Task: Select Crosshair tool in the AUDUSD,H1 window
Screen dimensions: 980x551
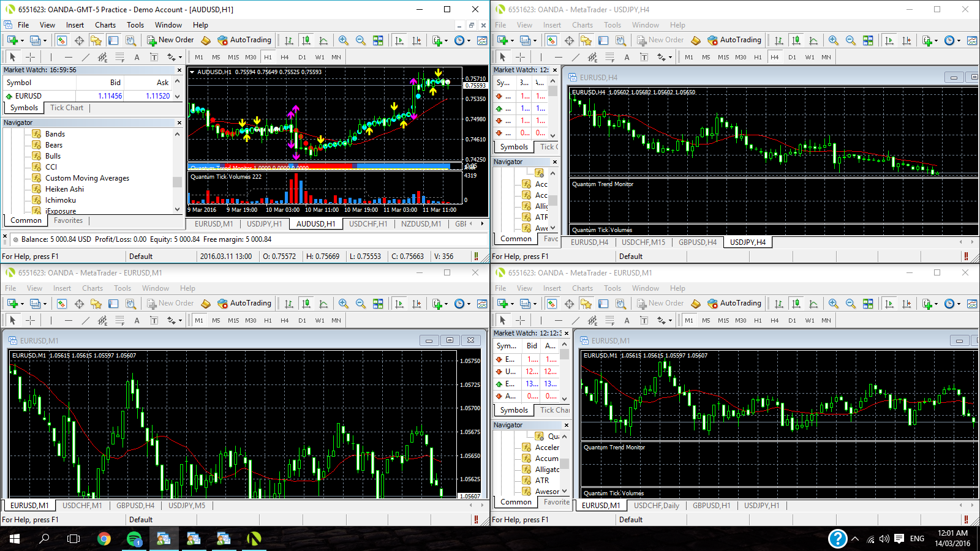Action: (x=30, y=57)
